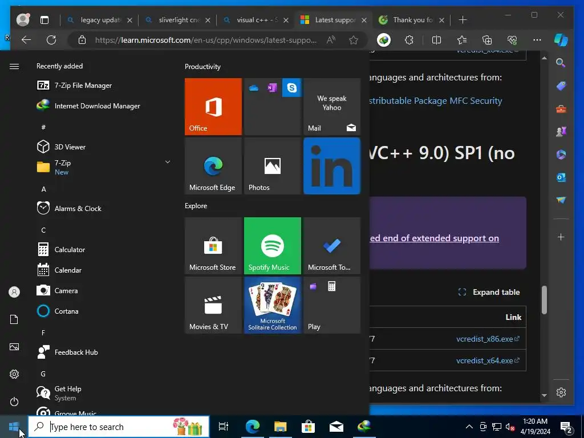Toggle split screen in Edge

pyautogui.click(x=436, y=40)
